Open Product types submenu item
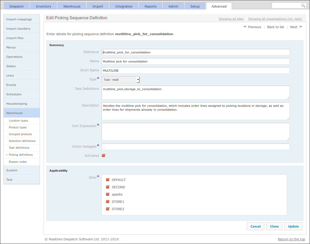Screen dimensions: 310x244 [x=22, y=127]
